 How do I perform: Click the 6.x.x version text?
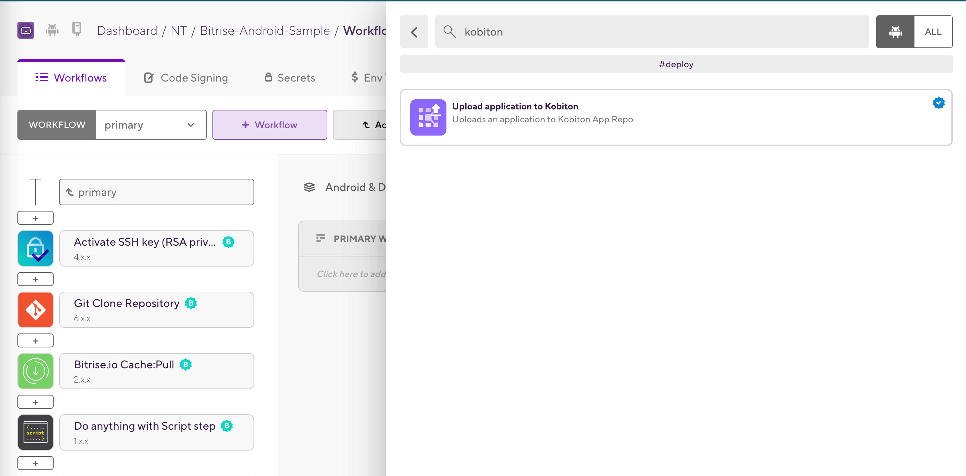(82, 319)
